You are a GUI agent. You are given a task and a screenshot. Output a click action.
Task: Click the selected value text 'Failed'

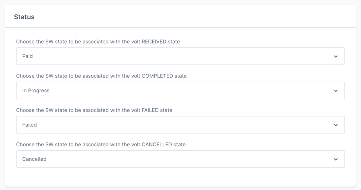(x=30, y=125)
